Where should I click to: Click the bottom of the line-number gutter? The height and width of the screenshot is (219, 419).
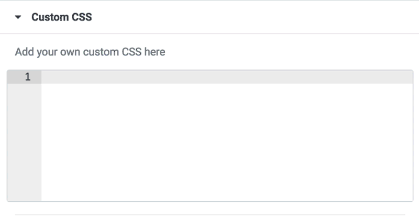(x=24, y=195)
